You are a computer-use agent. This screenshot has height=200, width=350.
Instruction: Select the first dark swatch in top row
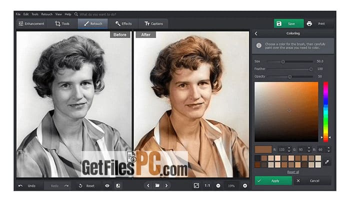[x=257, y=158]
